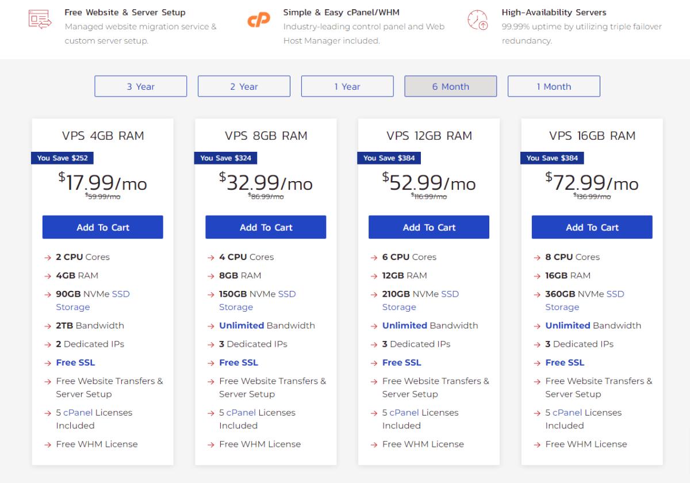Viewport: 690px width, 483px height.
Task: Click the $52.99/mo price
Action: coord(429,182)
